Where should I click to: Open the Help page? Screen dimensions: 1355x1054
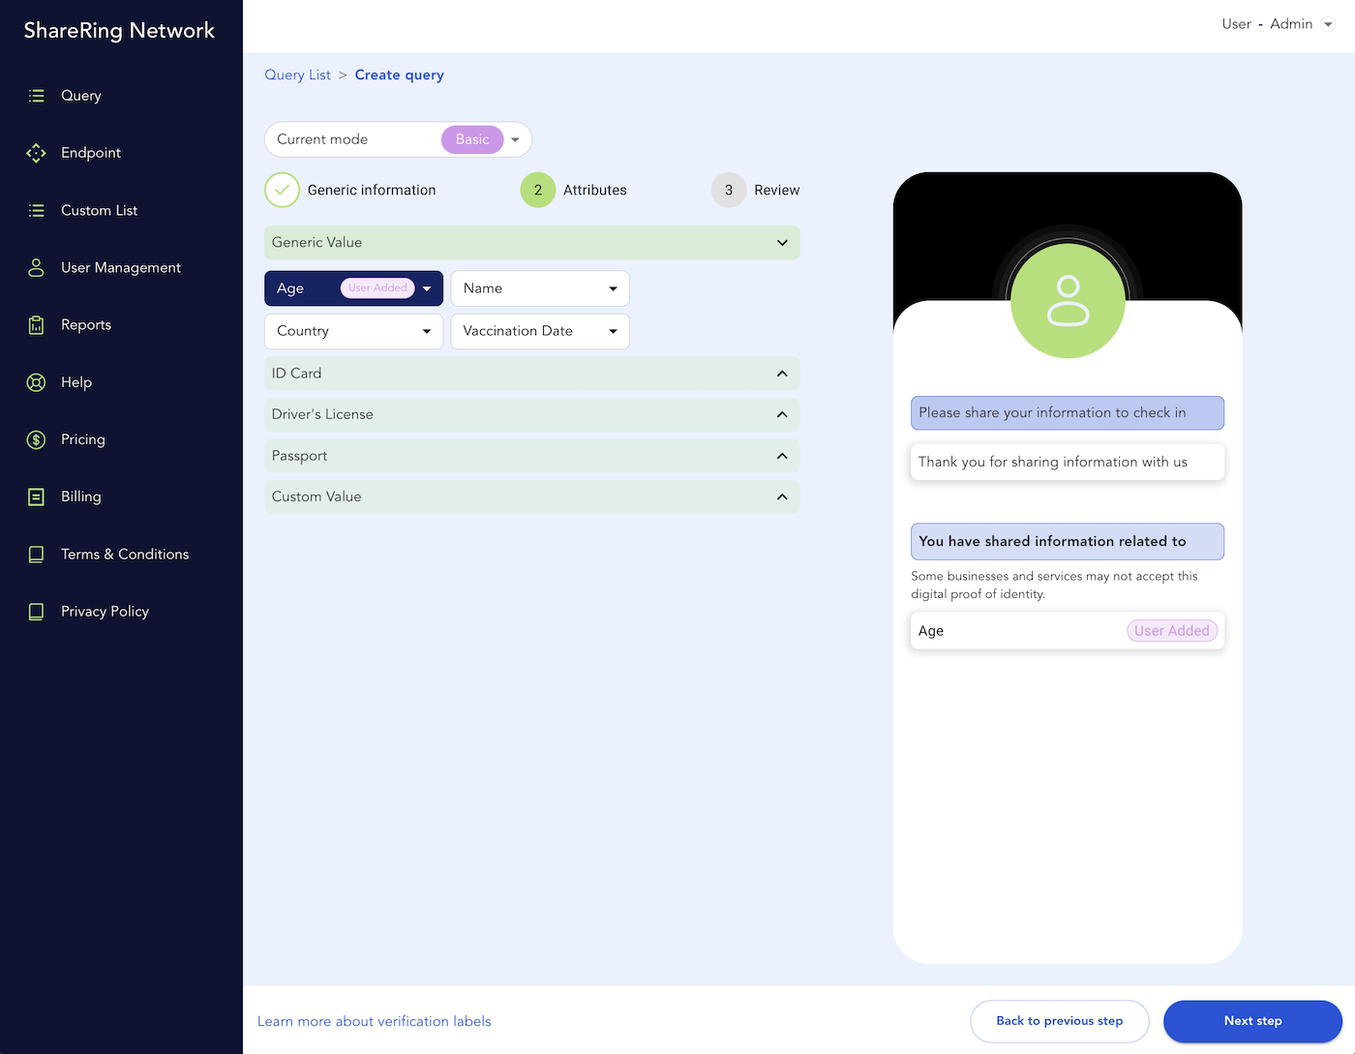76,382
